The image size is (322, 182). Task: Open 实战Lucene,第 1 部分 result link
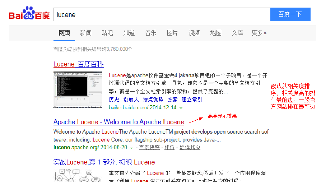point(104,162)
